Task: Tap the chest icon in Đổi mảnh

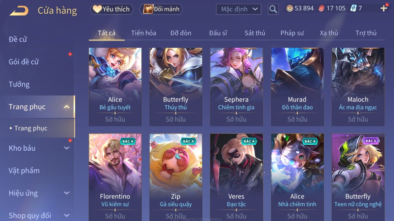Action: click(x=148, y=9)
